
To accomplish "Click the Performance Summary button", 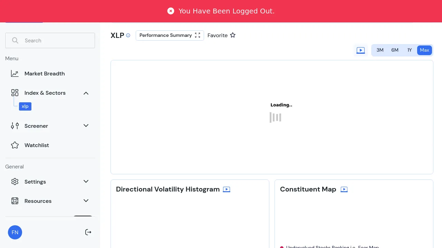I will coord(170,35).
